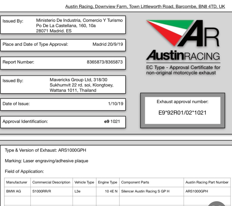Click the Manufacturer column header
The height and width of the screenshot is (206, 232).
click(x=17, y=182)
